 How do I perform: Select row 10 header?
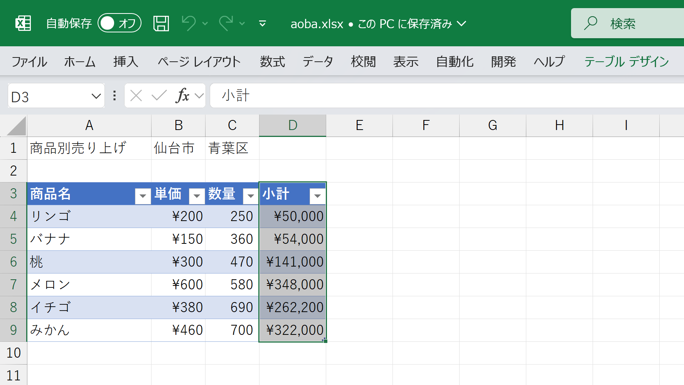13,353
